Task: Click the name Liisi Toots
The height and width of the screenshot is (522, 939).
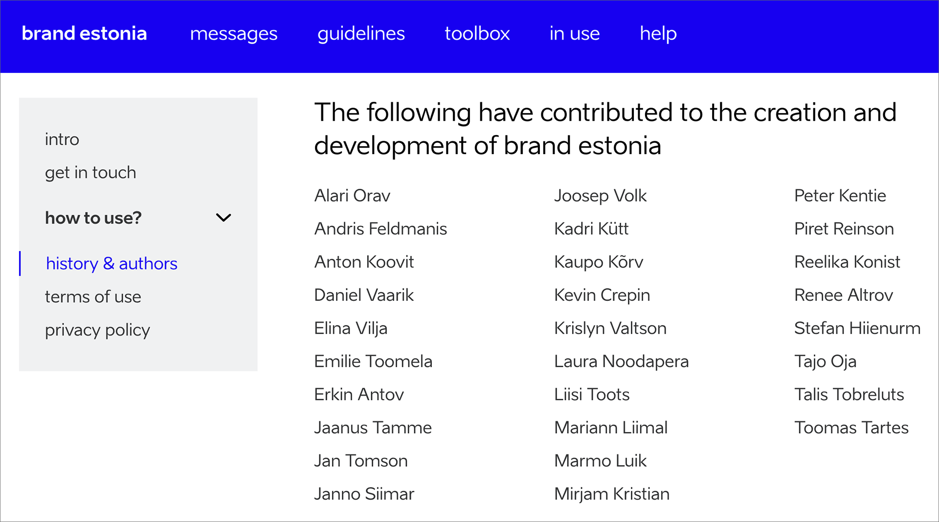Action: point(592,394)
